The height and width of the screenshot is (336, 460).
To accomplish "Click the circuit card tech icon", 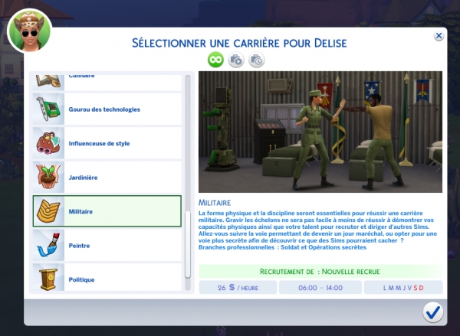I will (48, 109).
